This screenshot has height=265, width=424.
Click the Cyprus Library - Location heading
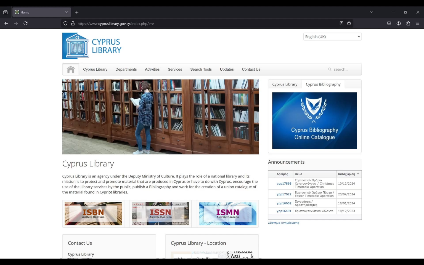click(x=198, y=243)
